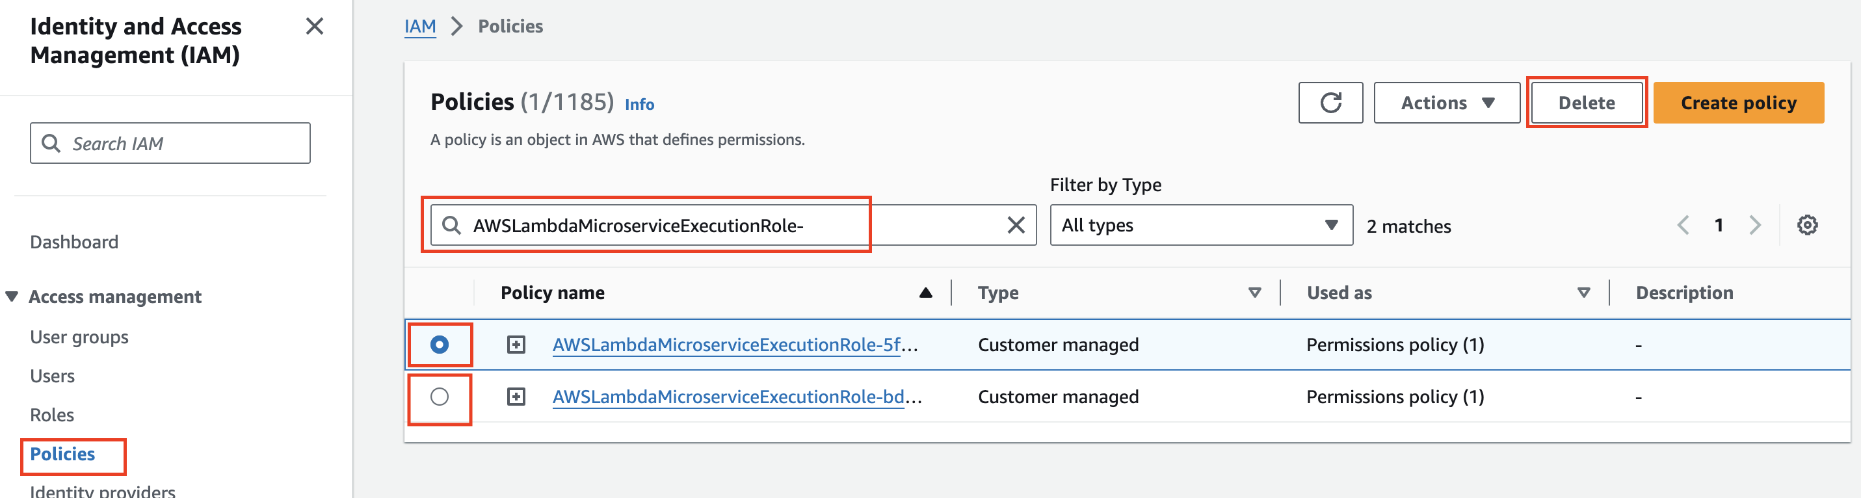
Task: Clear the policy search filter text
Action: [x=1016, y=226]
